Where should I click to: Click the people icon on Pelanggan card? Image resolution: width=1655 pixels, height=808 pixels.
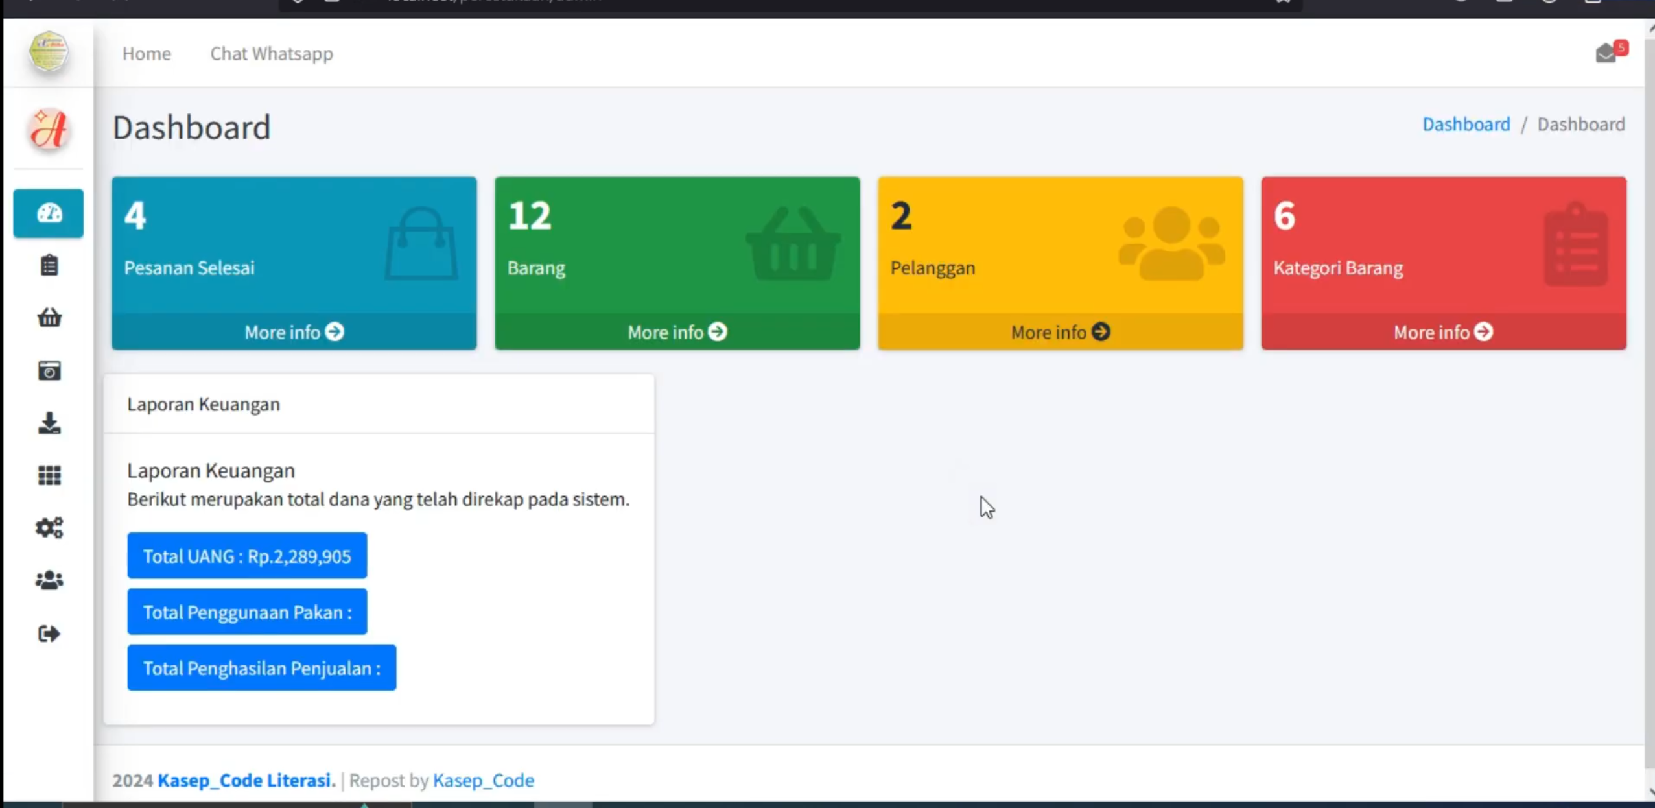1172,244
